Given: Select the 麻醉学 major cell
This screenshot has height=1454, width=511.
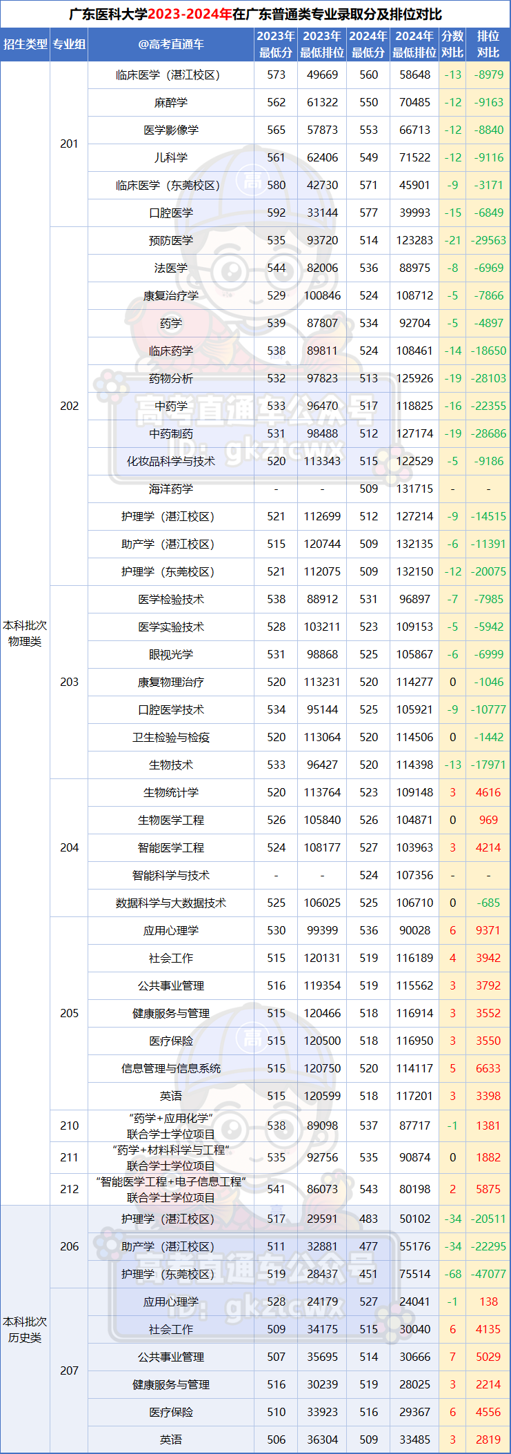Looking at the screenshot, I should pos(171,103).
